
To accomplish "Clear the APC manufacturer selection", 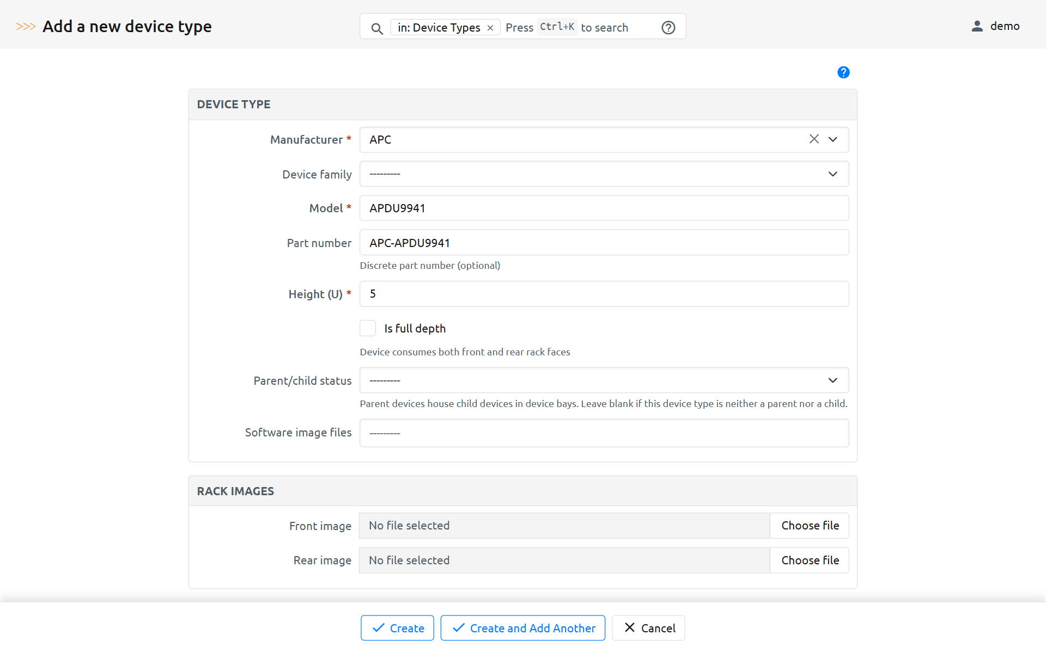I will pyautogui.click(x=814, y=139).
